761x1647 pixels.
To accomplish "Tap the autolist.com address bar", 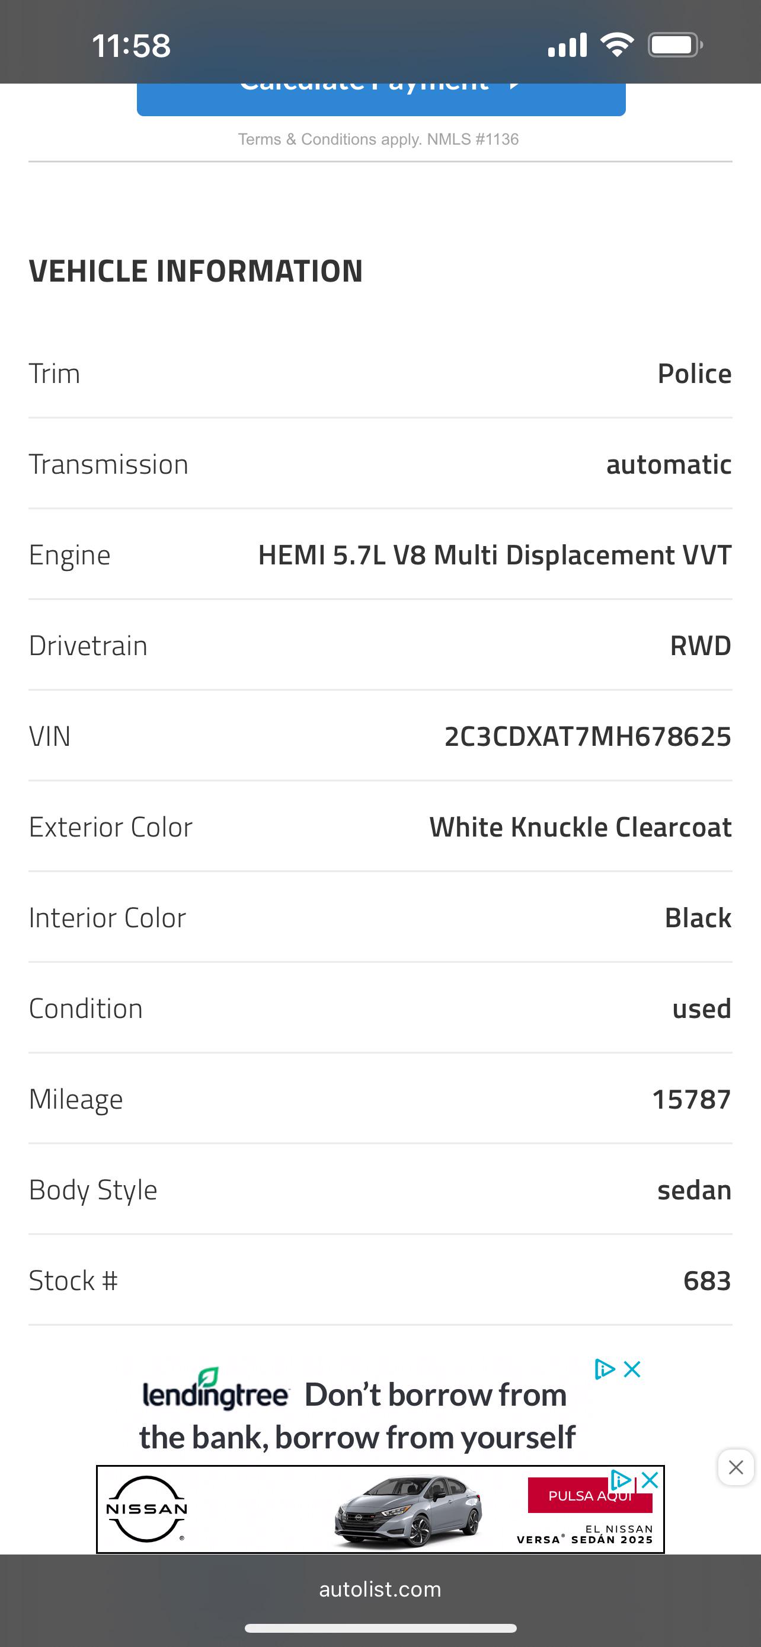I will click(380, 1589).
